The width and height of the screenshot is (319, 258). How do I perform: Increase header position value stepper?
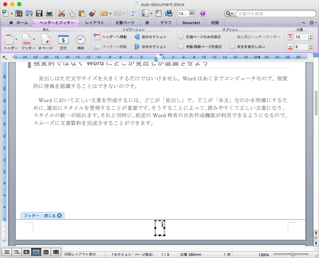(311, 35)
